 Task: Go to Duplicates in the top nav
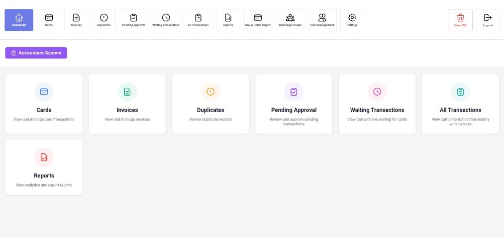click(104, 20)
